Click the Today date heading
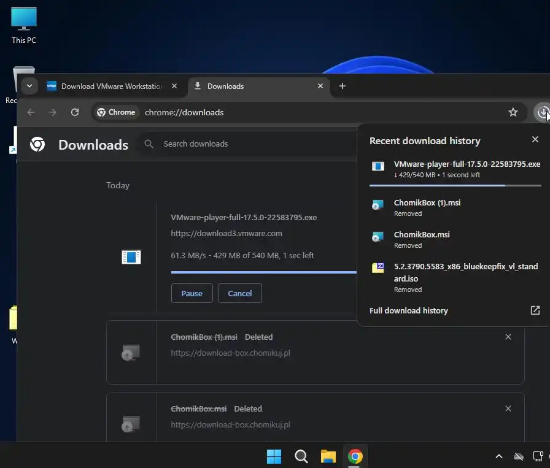550x468 pixels. click(x=118, y=185)
